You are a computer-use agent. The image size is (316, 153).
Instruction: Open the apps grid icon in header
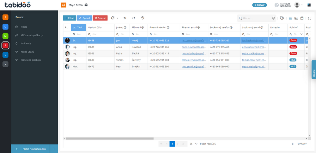(x=309, y=5)
